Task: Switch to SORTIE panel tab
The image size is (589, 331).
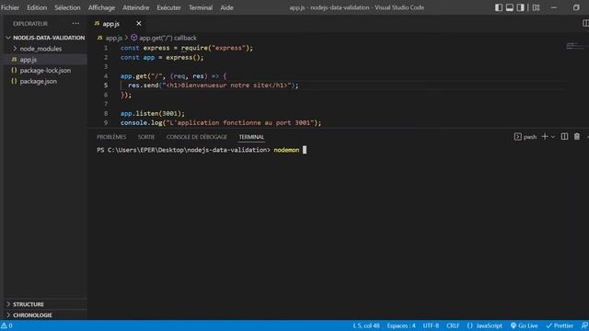Action: (x=146, y=137)
